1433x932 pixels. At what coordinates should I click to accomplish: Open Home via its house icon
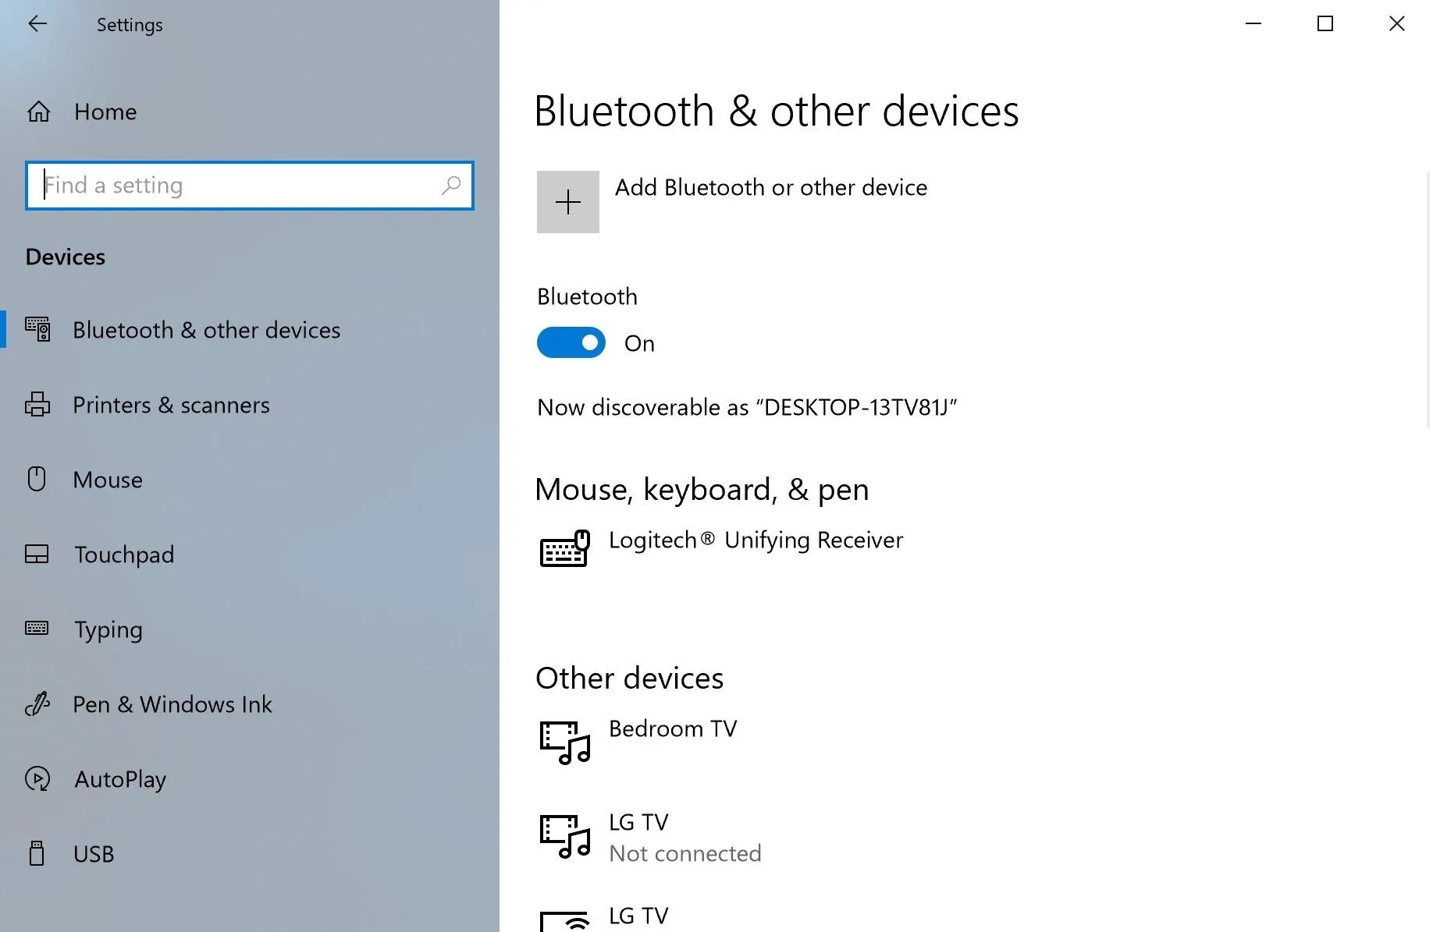point(38,112)
